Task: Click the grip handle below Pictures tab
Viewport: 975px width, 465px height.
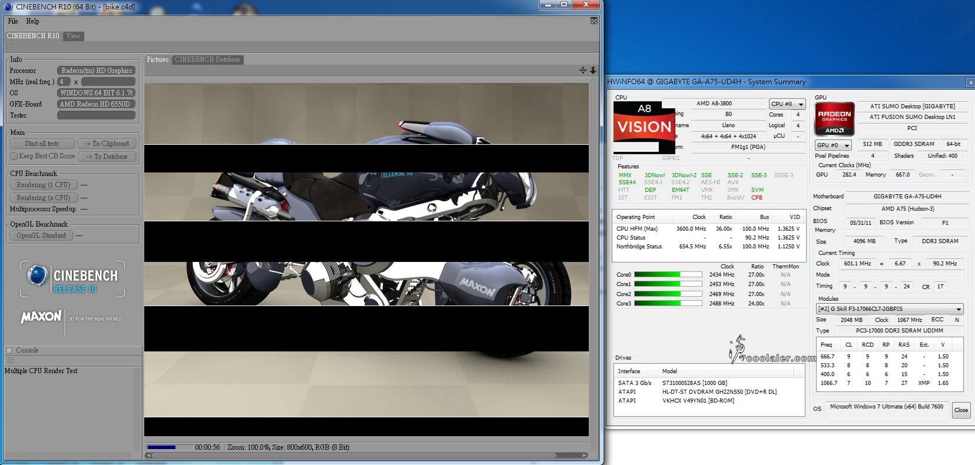Action: click(151, 70)
